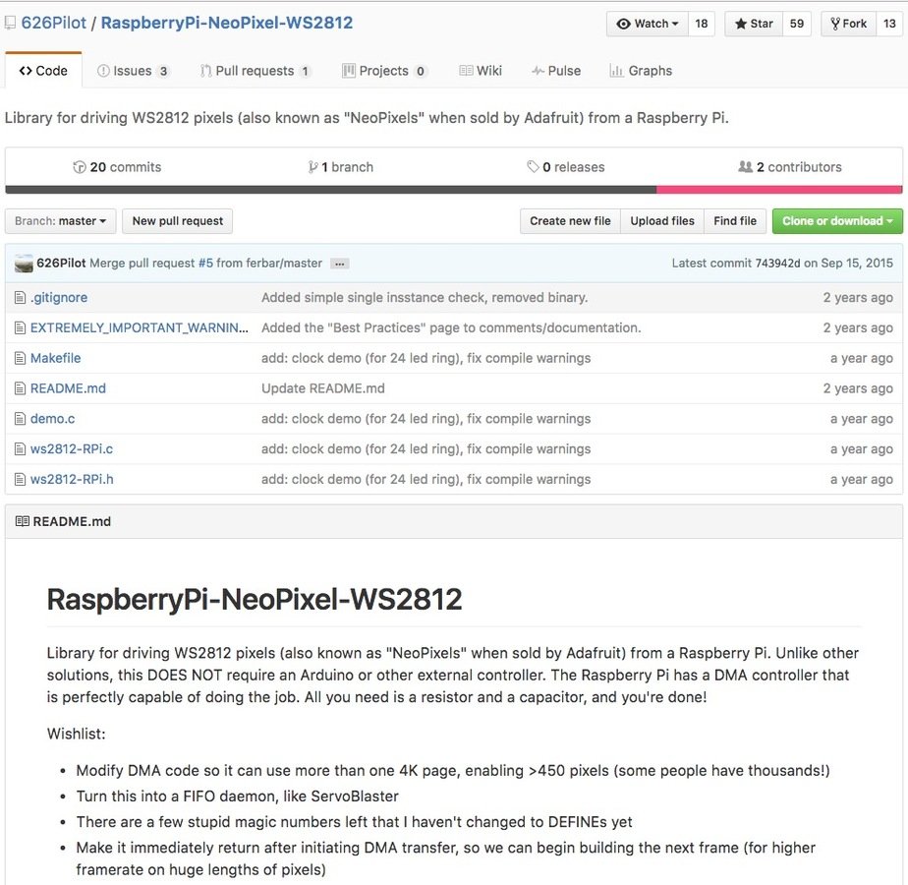
Task: Click the Wiki tab book icon
Action: tap(466, 71)
